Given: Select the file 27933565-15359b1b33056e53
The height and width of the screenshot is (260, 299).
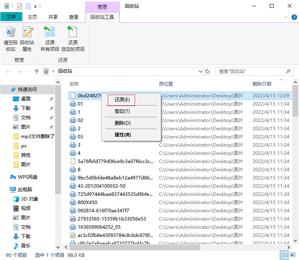Looking at the screenshot, I should pyautogui.click(x=112, y=219).
